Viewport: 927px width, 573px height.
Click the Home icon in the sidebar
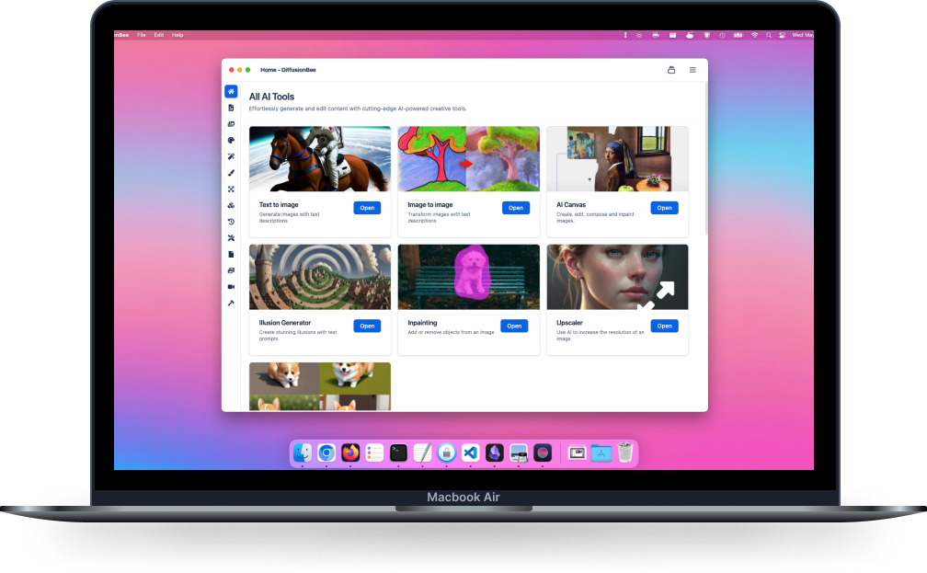click(231, 91)
